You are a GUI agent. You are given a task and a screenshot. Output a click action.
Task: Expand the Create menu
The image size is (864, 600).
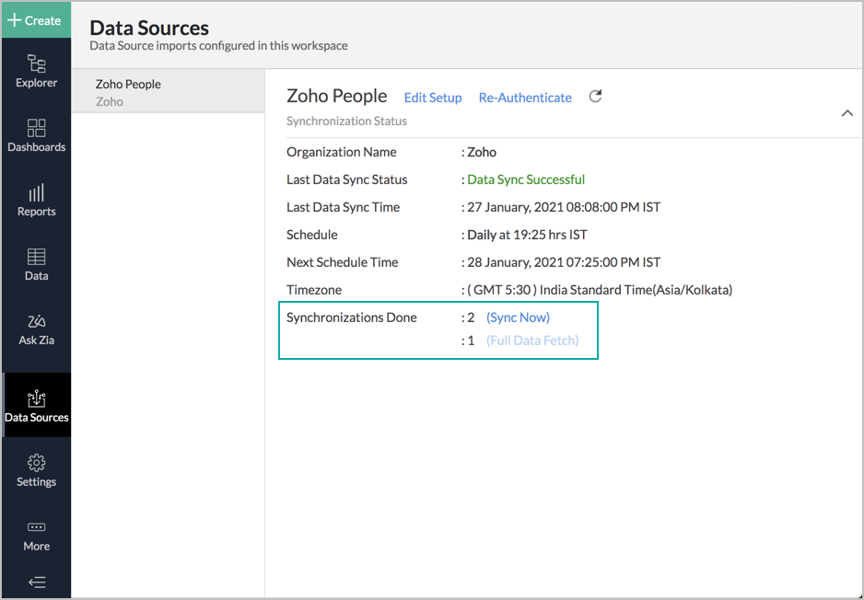[x=37, y=18]
